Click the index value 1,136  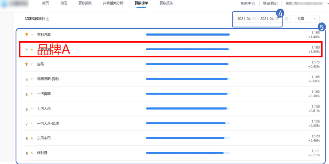tap(315, 121)
